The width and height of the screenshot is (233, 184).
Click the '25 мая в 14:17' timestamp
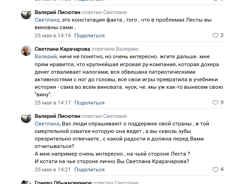(x=53, y=103)
